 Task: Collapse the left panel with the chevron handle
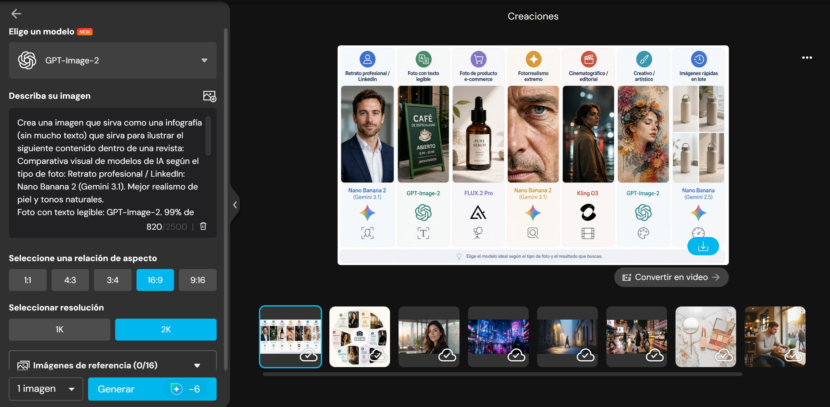tap(235, 205)
